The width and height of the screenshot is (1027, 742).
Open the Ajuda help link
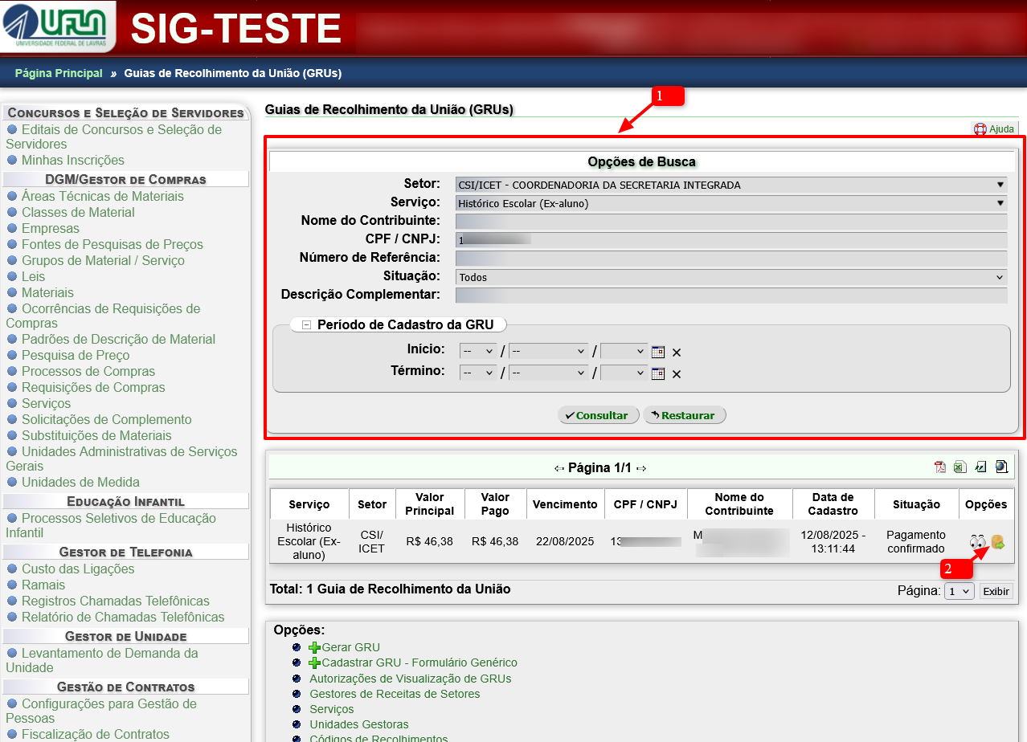(995, 129)
